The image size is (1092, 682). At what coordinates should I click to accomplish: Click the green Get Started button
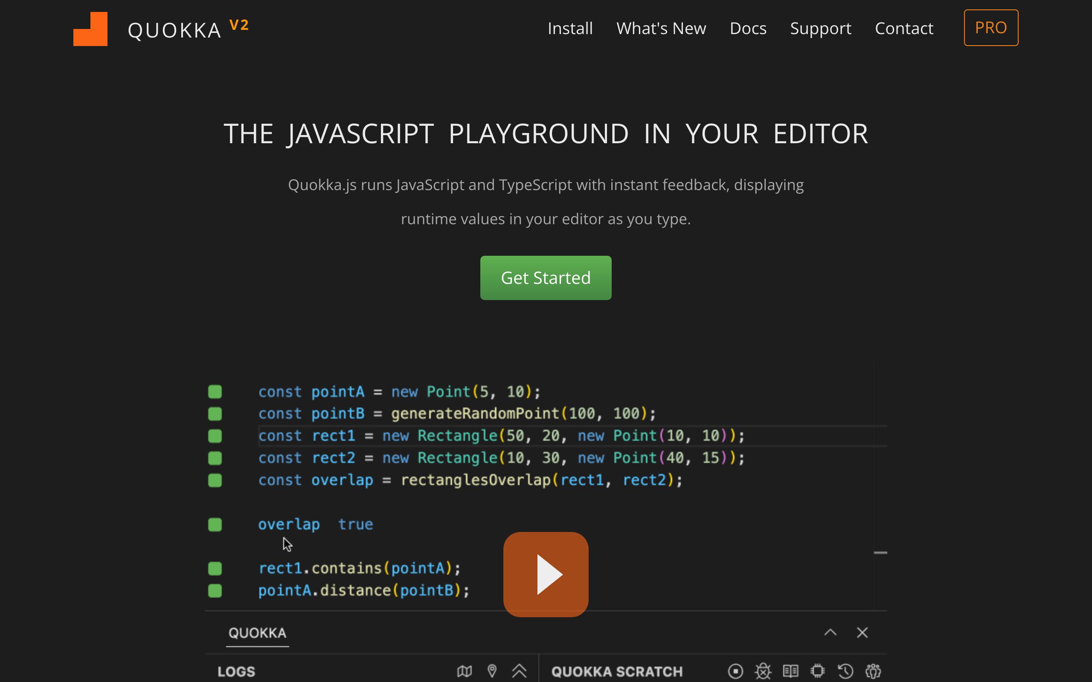[x=546, y=278]
